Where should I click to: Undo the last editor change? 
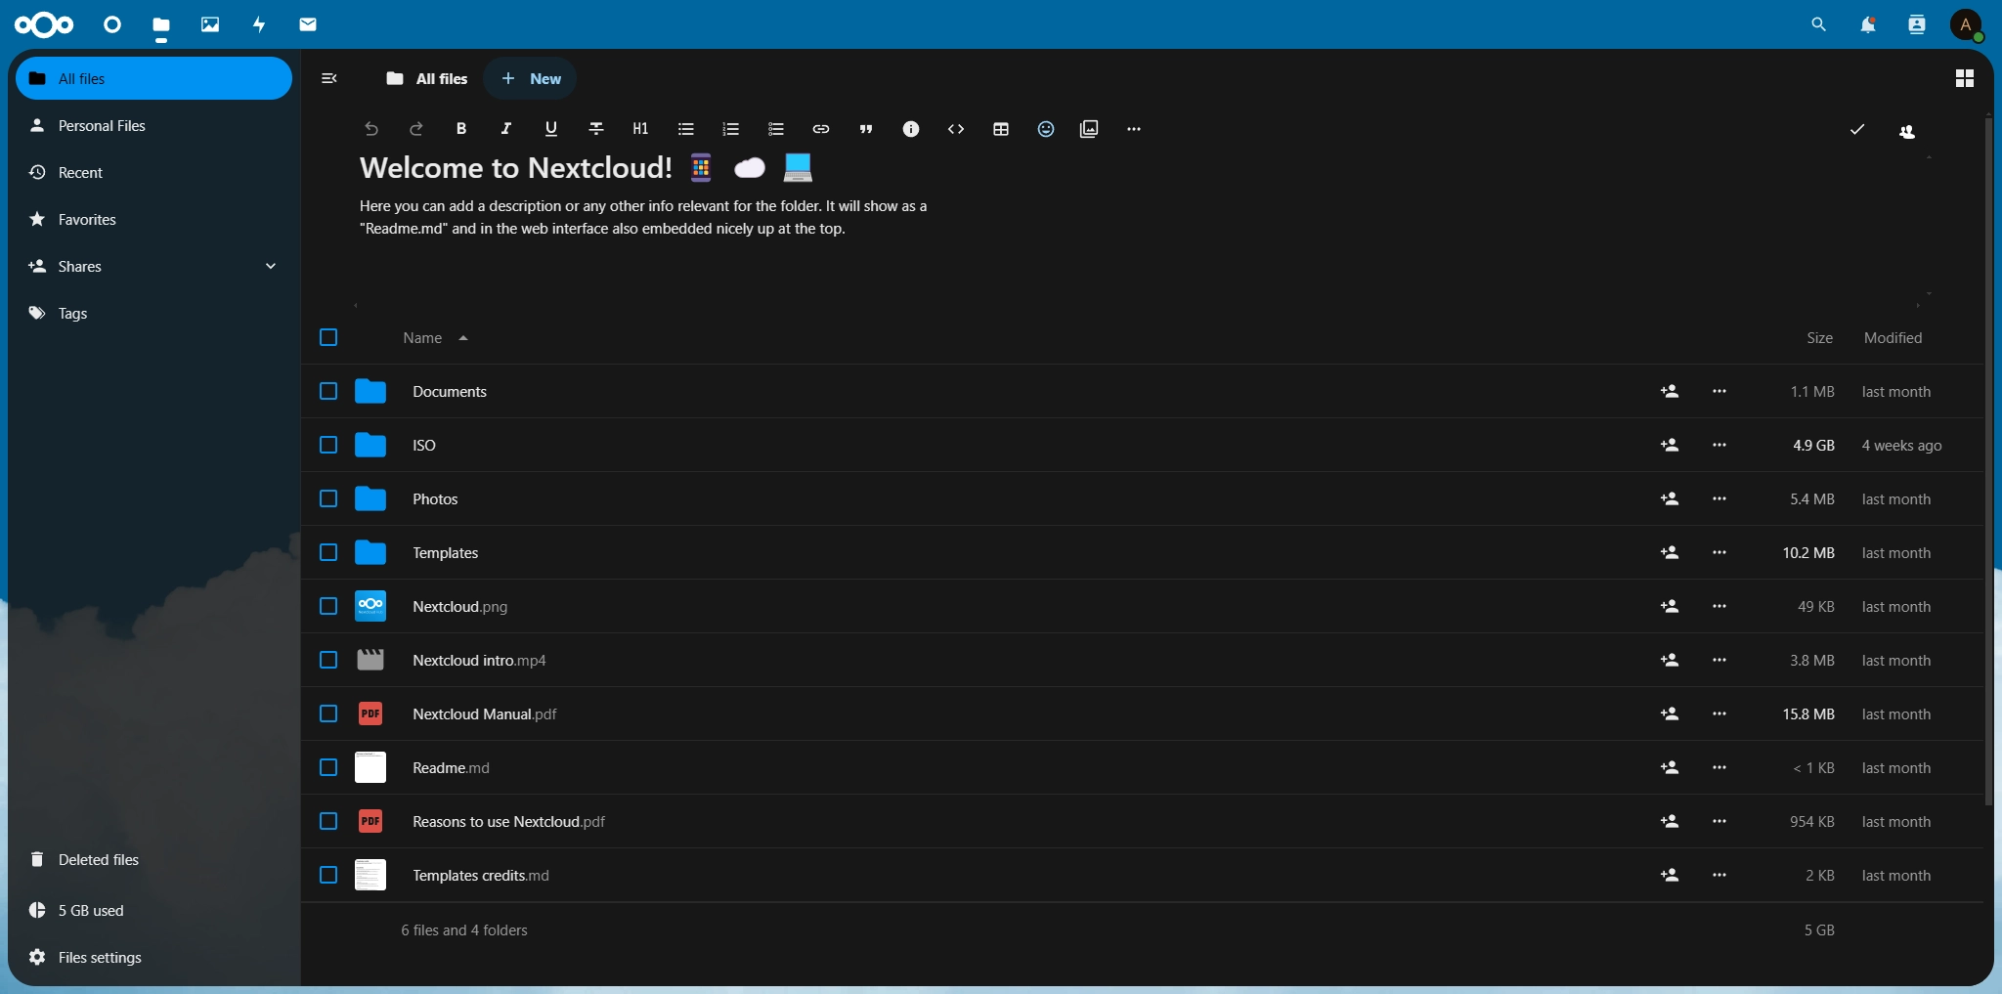[371, 129]
